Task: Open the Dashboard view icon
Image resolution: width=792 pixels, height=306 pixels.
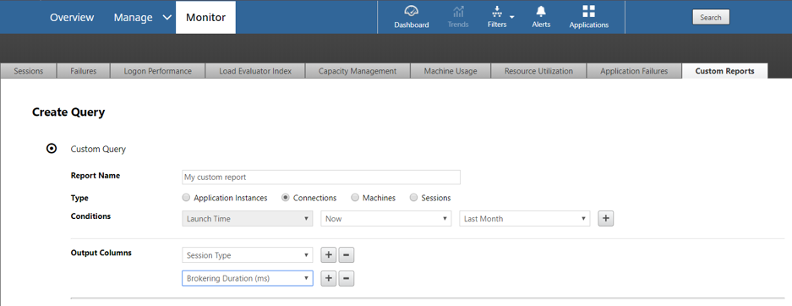Action: point(411,12)
